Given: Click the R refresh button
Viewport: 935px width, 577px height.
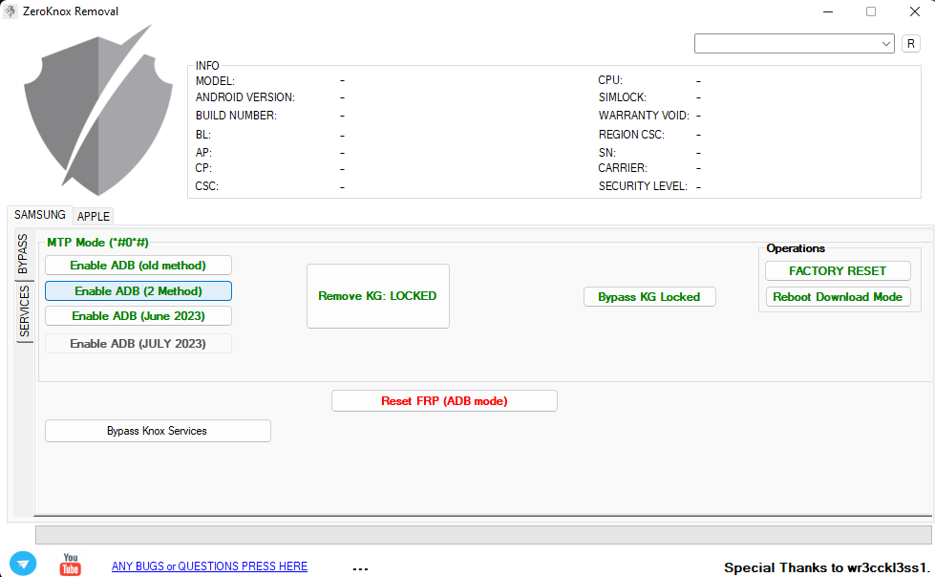Looking at the screenshot, I should click(x=910, y=44).
